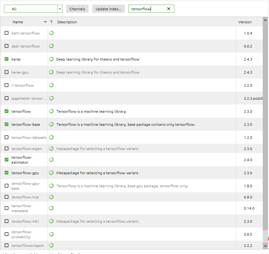This screenshot has height=254, width=269.
Task: Click the type icon for tensorflow-probability
Action: 51,234
